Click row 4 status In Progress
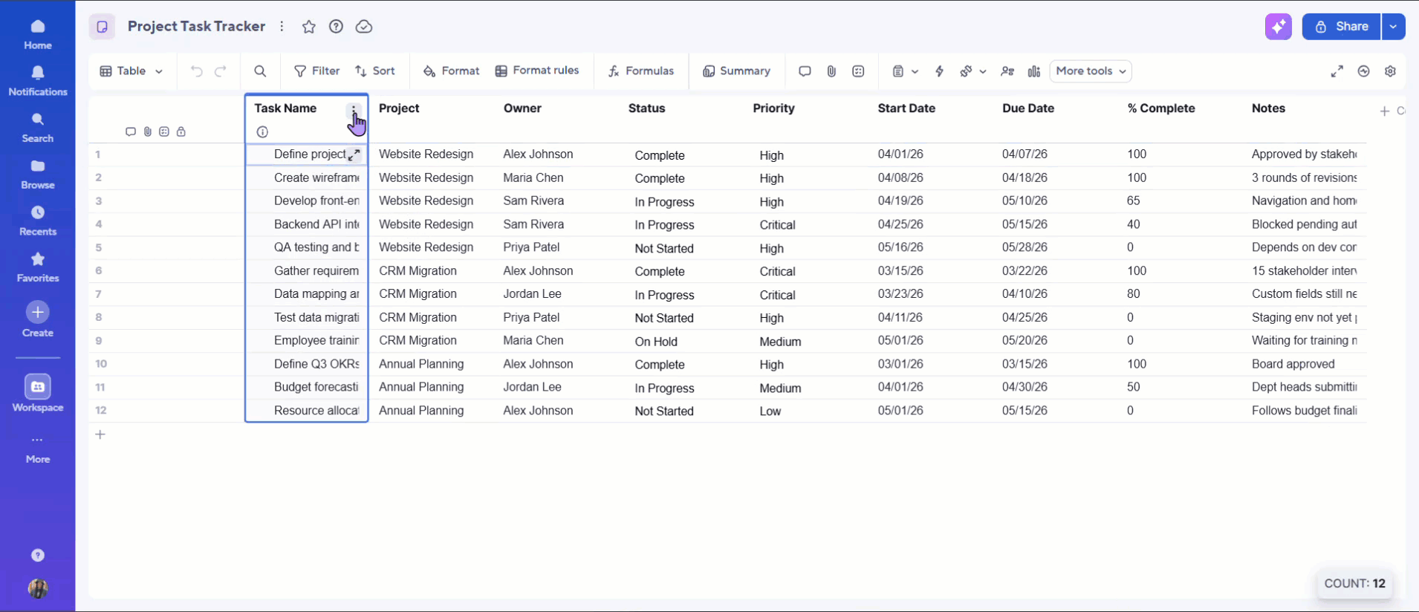The width and height of the screenshot is (1419, 612). 664,225
